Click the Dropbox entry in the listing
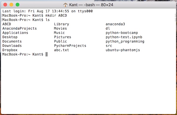The image size is (177, 115). (10, 50)
